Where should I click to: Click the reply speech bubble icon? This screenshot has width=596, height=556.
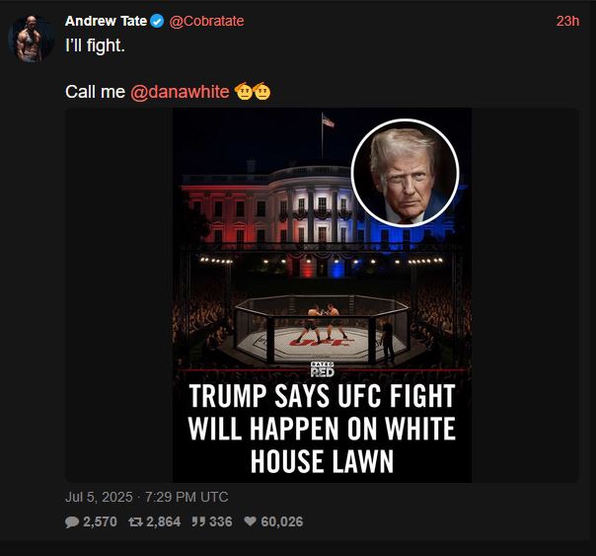pos(72,521)
